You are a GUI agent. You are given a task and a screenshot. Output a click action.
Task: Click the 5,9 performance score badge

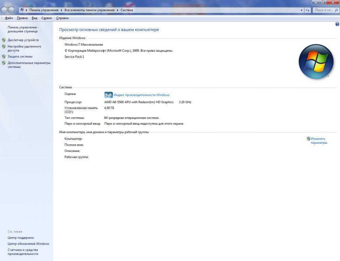[x=108, y=95]
